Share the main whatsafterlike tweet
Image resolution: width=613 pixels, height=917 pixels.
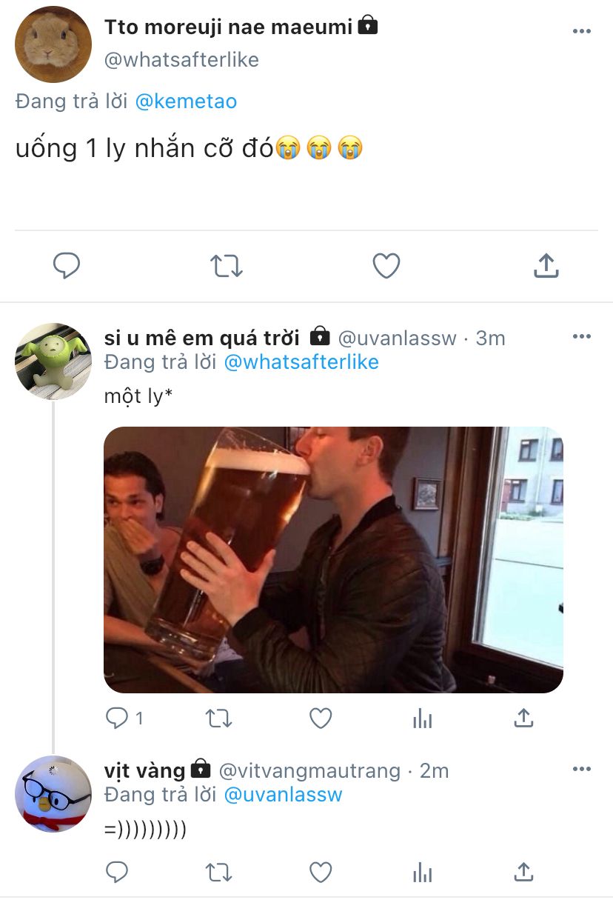(546, 266)
